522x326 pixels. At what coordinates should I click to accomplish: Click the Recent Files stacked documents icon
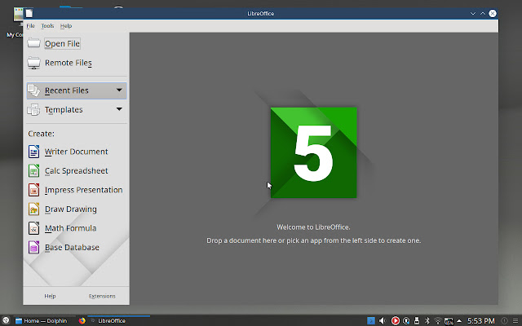33,90
